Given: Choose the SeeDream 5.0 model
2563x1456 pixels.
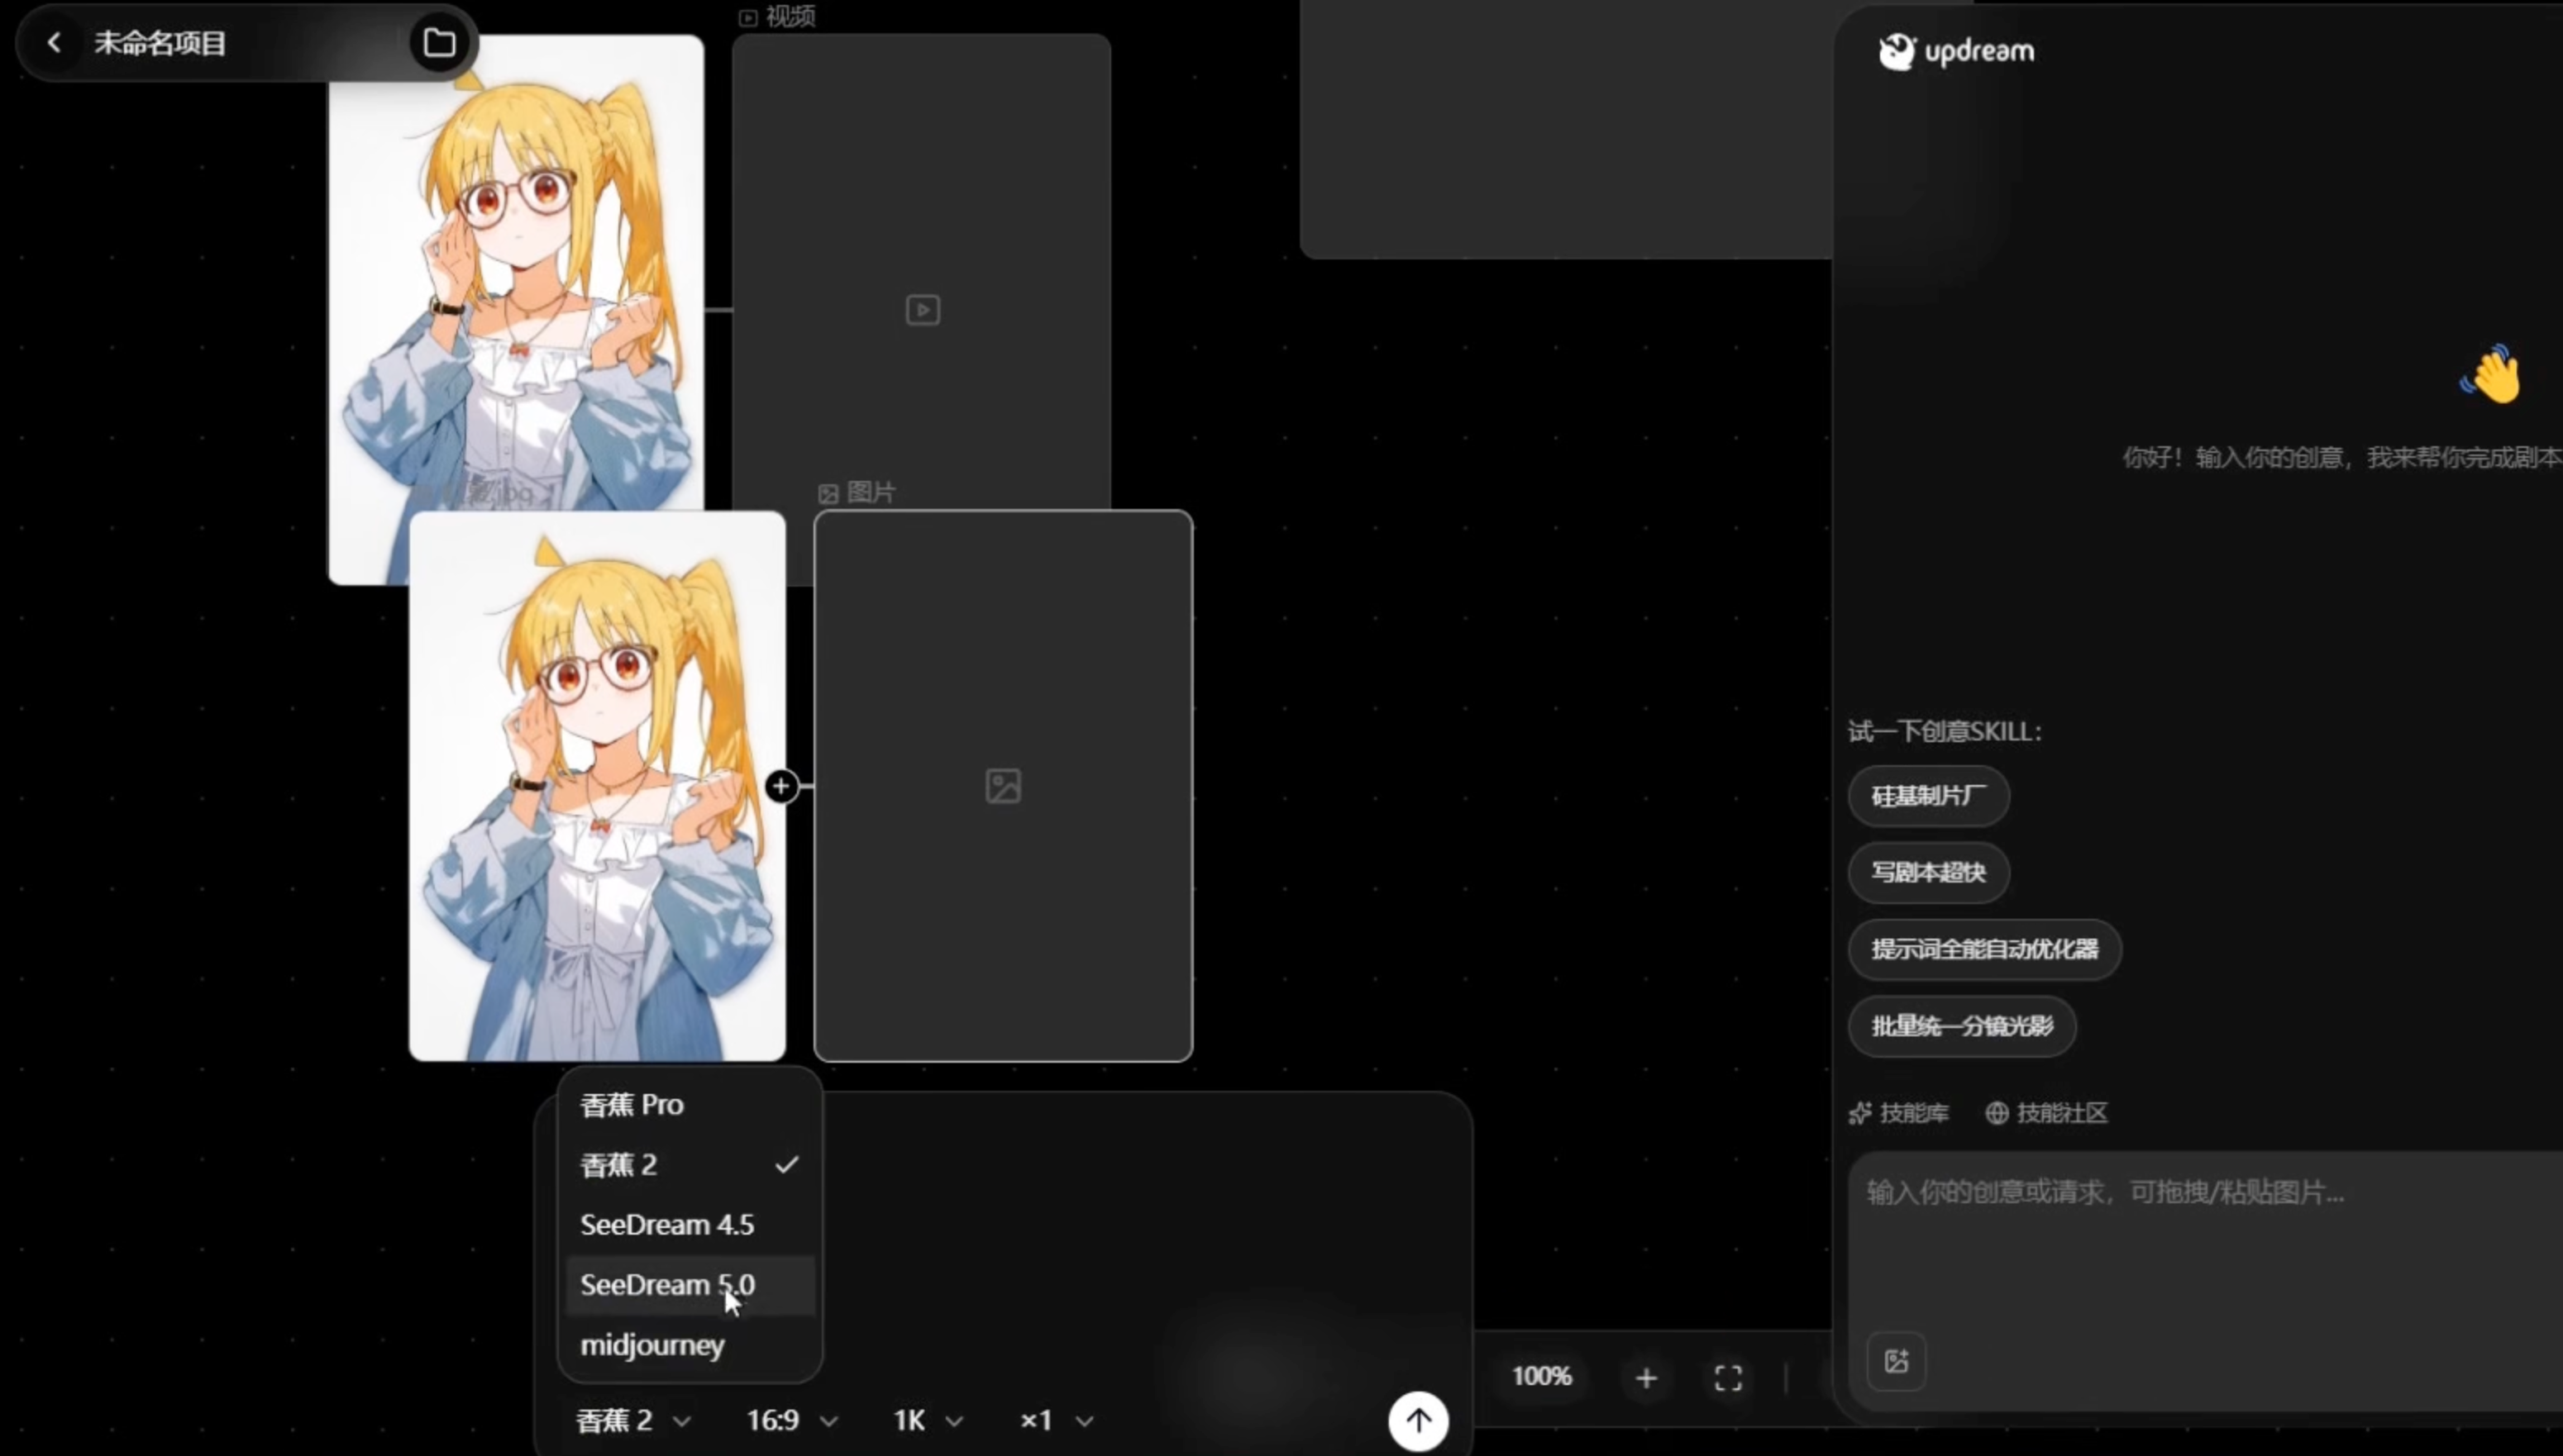Looking at the screenshot, I should coord(667,1284).
